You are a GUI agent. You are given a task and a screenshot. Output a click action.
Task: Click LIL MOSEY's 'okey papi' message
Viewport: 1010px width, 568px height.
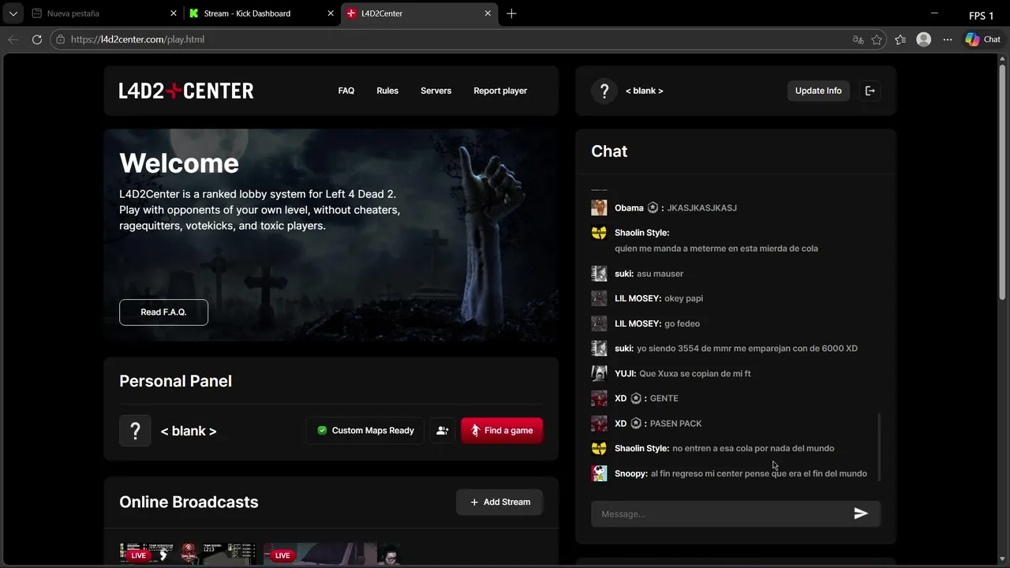pyautogui.click(x=683, y=299)
